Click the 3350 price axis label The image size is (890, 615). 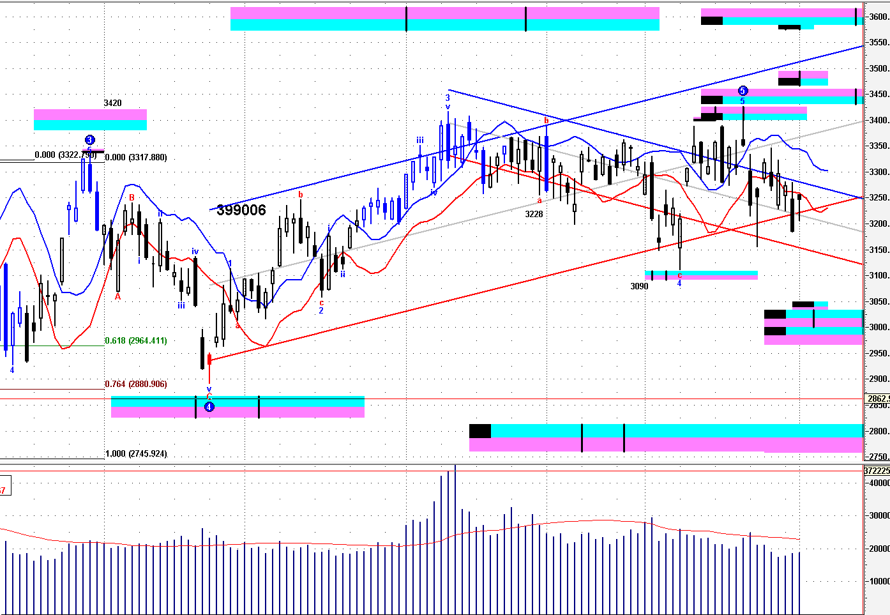(879, 146)
